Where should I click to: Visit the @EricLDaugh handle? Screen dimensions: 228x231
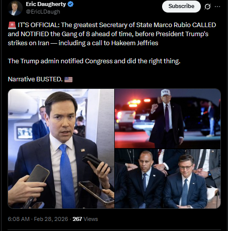(x=43, y=12)
